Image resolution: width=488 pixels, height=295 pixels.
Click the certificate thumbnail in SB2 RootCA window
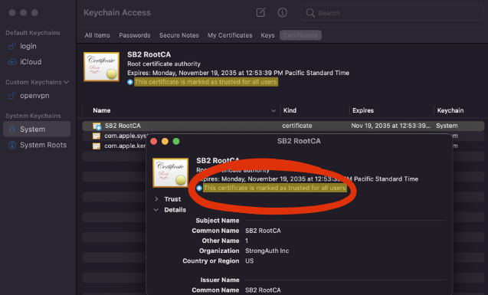click(x=170, y=172)
